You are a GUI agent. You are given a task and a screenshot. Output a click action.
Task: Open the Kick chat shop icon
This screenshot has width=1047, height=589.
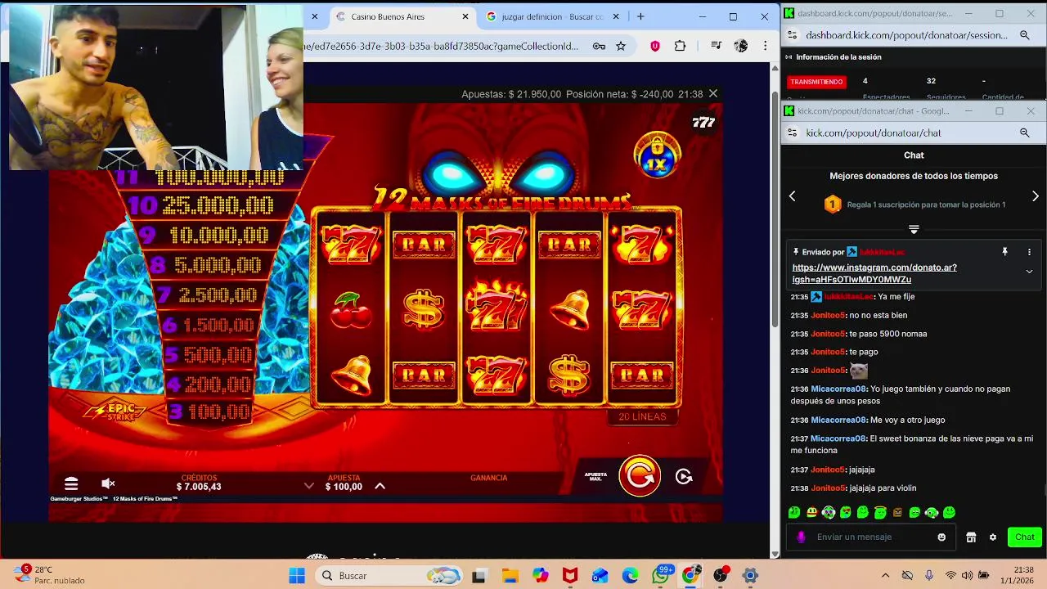pos(971,537)
